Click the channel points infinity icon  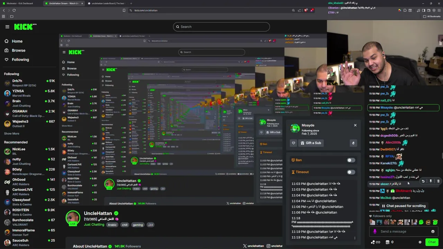click(x=376, y=242)
